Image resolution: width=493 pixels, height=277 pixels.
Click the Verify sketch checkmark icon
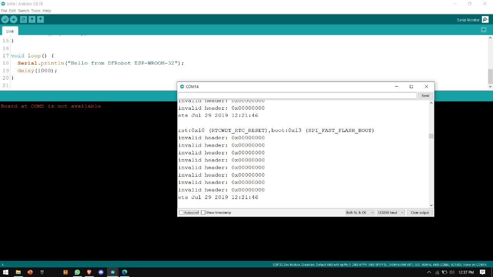[x=5, y=19]
